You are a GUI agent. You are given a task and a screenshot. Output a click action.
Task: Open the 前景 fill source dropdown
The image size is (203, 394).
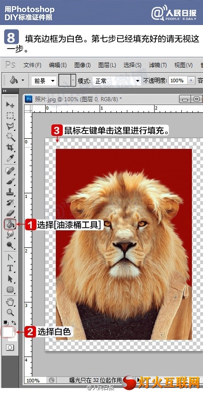pyautogui.click(x=44, y=80)
